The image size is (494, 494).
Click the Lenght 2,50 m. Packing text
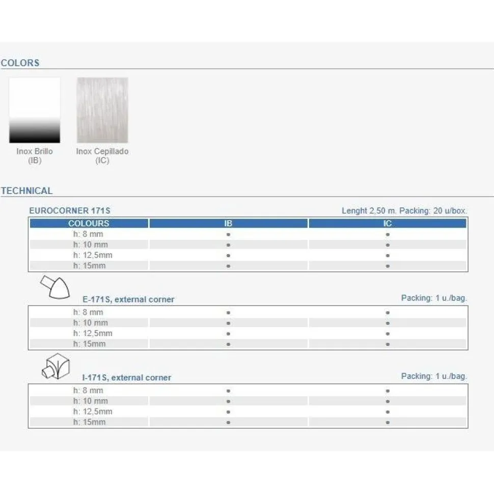point(404,210)
